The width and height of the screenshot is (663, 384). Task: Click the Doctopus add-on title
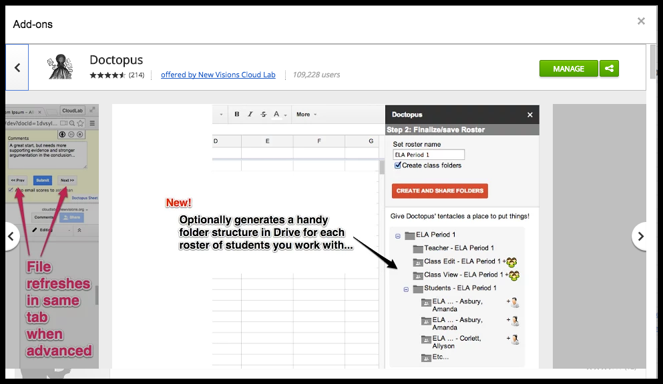coord(116,60)
